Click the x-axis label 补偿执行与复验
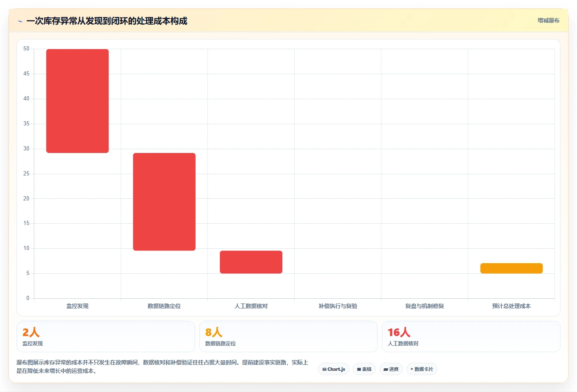The image size is (577, 392). point(338,306)
